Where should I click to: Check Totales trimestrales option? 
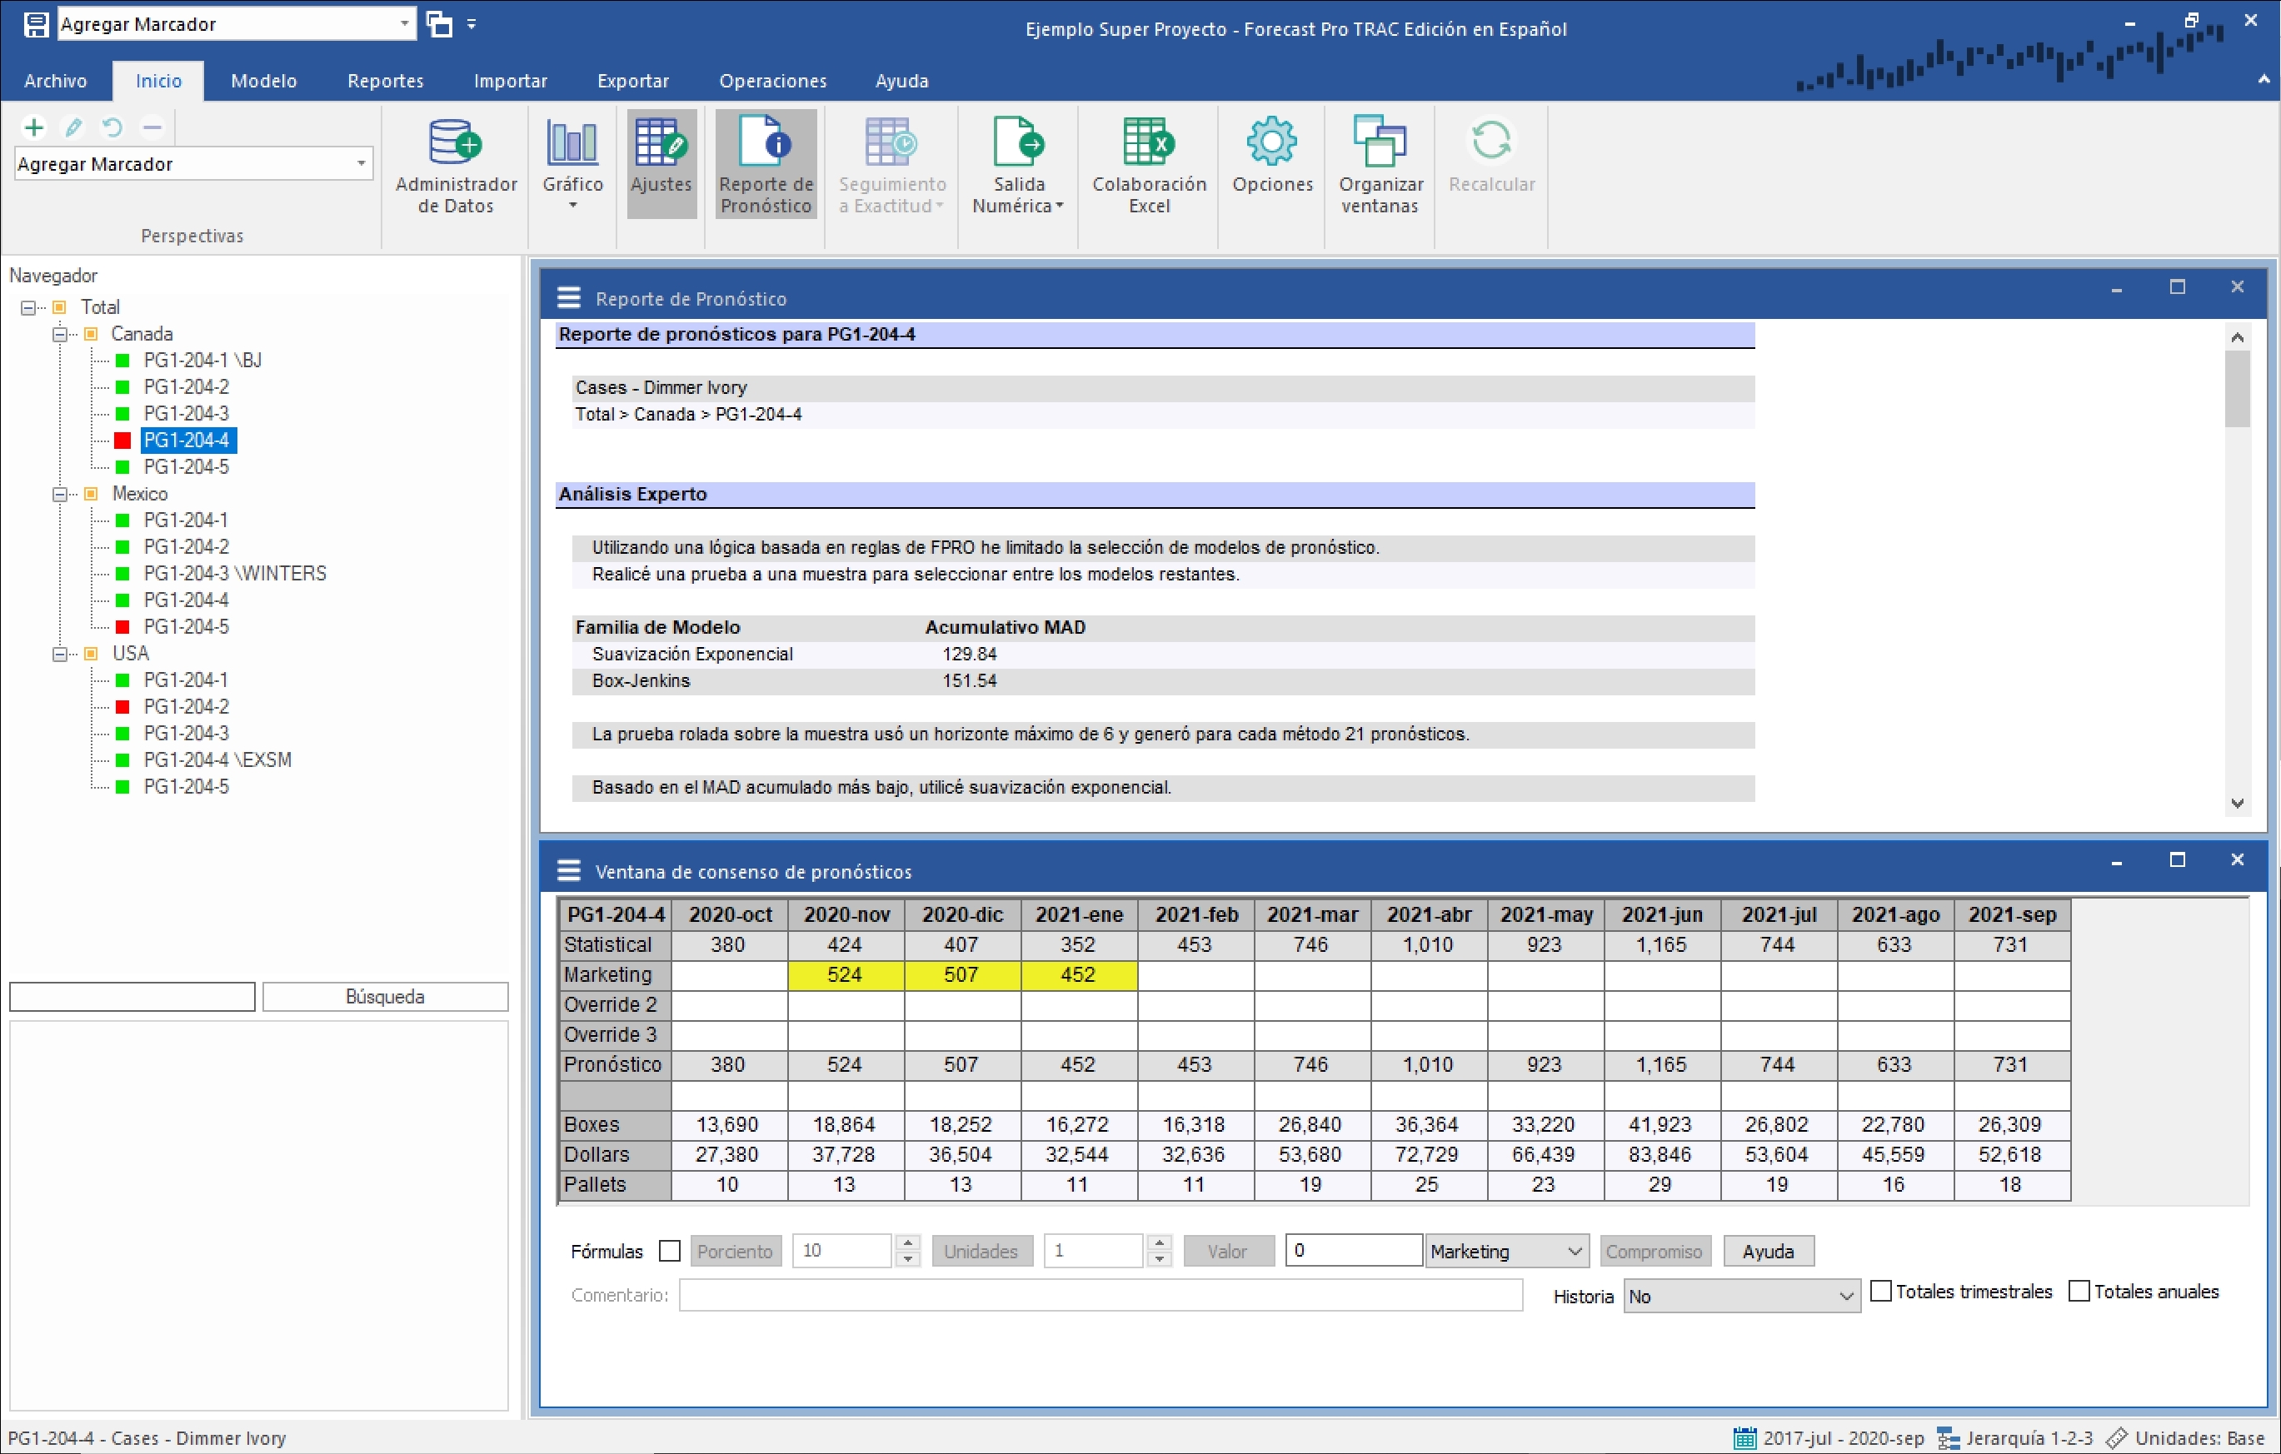[1881, 1291]
